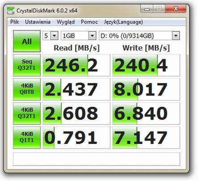Click the 4KiB Q8T8 write value 8.017
Viewport: 198px width, 181px height.
coord(146,89)
